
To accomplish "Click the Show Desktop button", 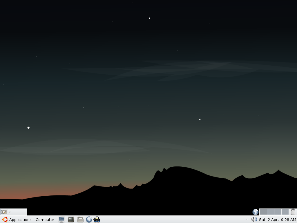I will tap(4, 212).
